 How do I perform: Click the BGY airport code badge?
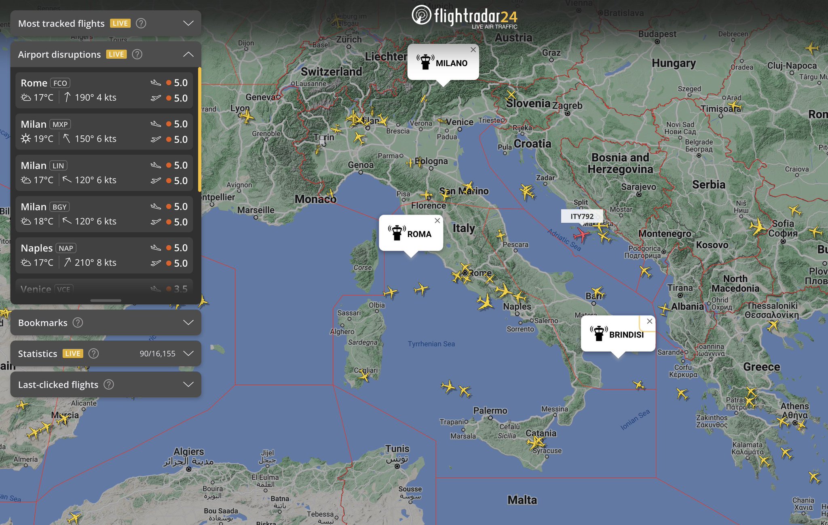pyautogui.click(x=59, y=207)
